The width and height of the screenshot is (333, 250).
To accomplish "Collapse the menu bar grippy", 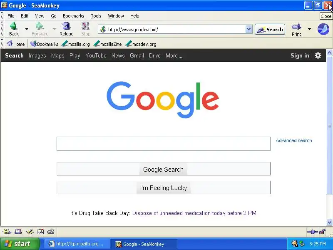I will 2,16.
